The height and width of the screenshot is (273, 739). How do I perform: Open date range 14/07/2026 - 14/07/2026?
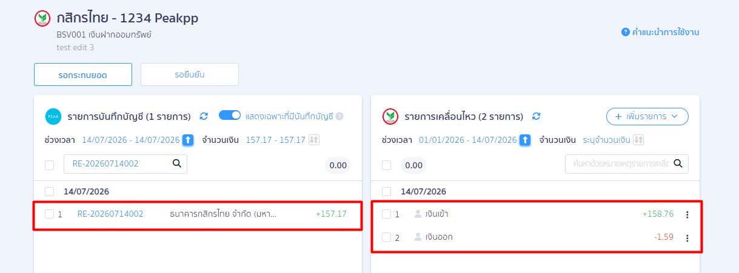click(131, 140)
